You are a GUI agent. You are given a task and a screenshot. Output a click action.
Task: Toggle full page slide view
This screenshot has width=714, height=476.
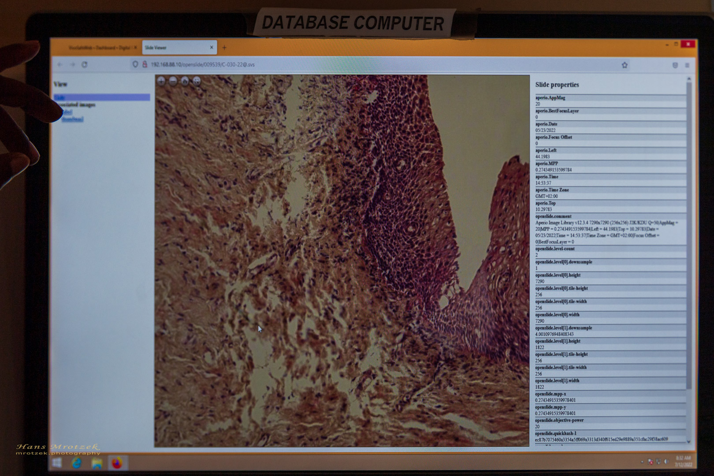click(197, 81)
